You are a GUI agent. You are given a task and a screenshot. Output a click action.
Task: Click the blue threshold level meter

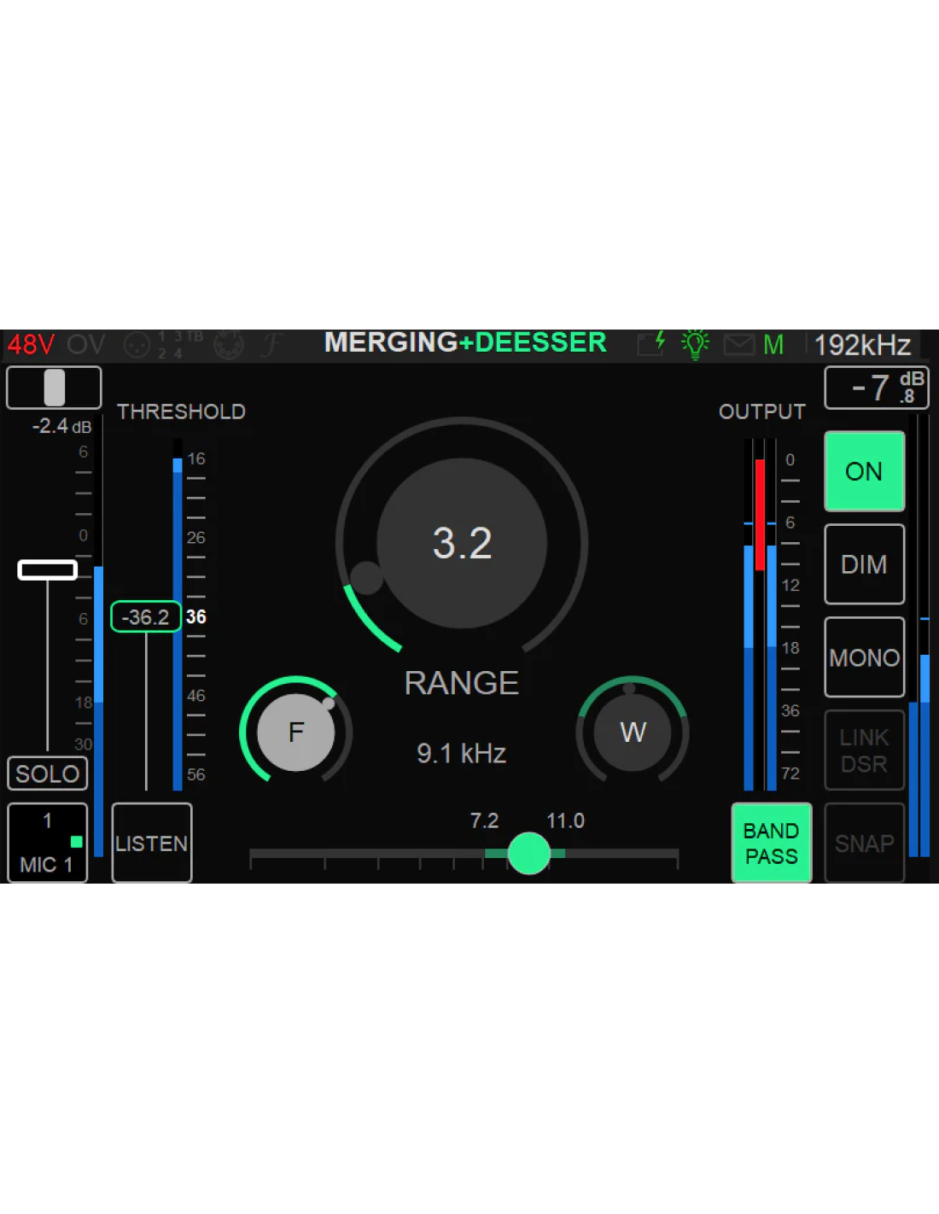pos(178,623)
